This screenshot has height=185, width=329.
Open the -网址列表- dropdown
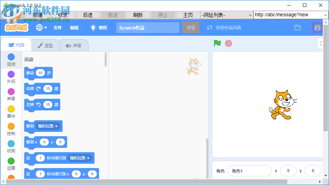click(227, 15)
